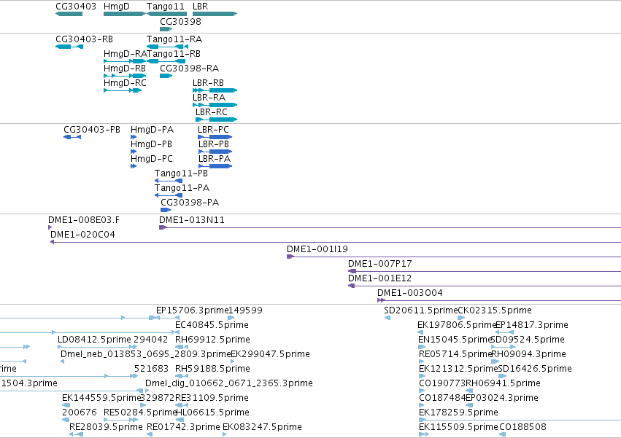Click the RE01742.3prime EST label
621x438 pixels.
point(183,428)
